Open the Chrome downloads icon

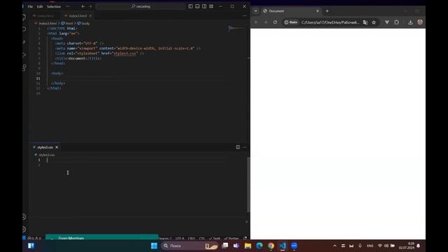(x=410, y=22)
